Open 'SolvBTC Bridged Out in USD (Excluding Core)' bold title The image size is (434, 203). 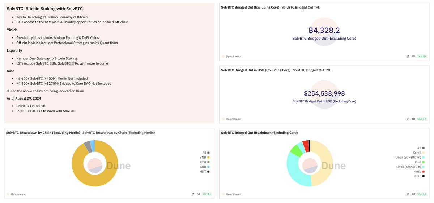(256, 70)
